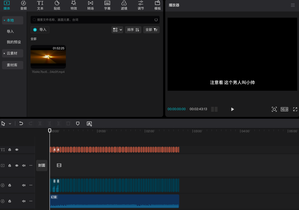Click the fullscreen icon in the player
The image size is (299, 210).
295,109
